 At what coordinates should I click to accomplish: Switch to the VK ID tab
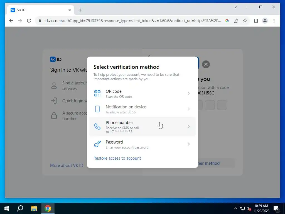[40, 10]
